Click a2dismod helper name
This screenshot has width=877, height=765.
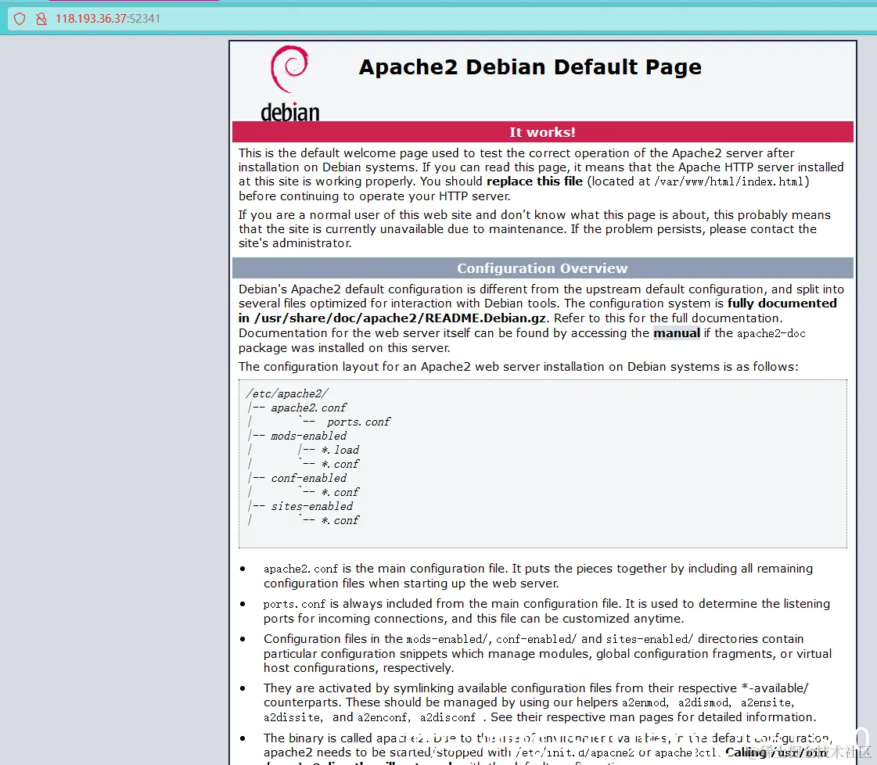tap(704, 703)
